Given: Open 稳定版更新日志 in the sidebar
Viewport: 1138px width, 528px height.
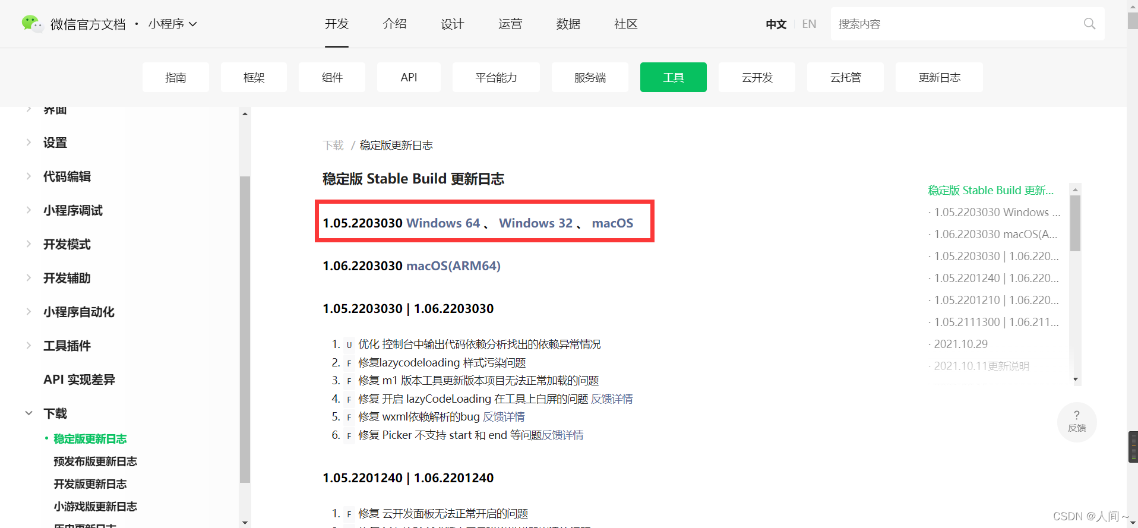Looking at the screenshot, I should [90, 439].
